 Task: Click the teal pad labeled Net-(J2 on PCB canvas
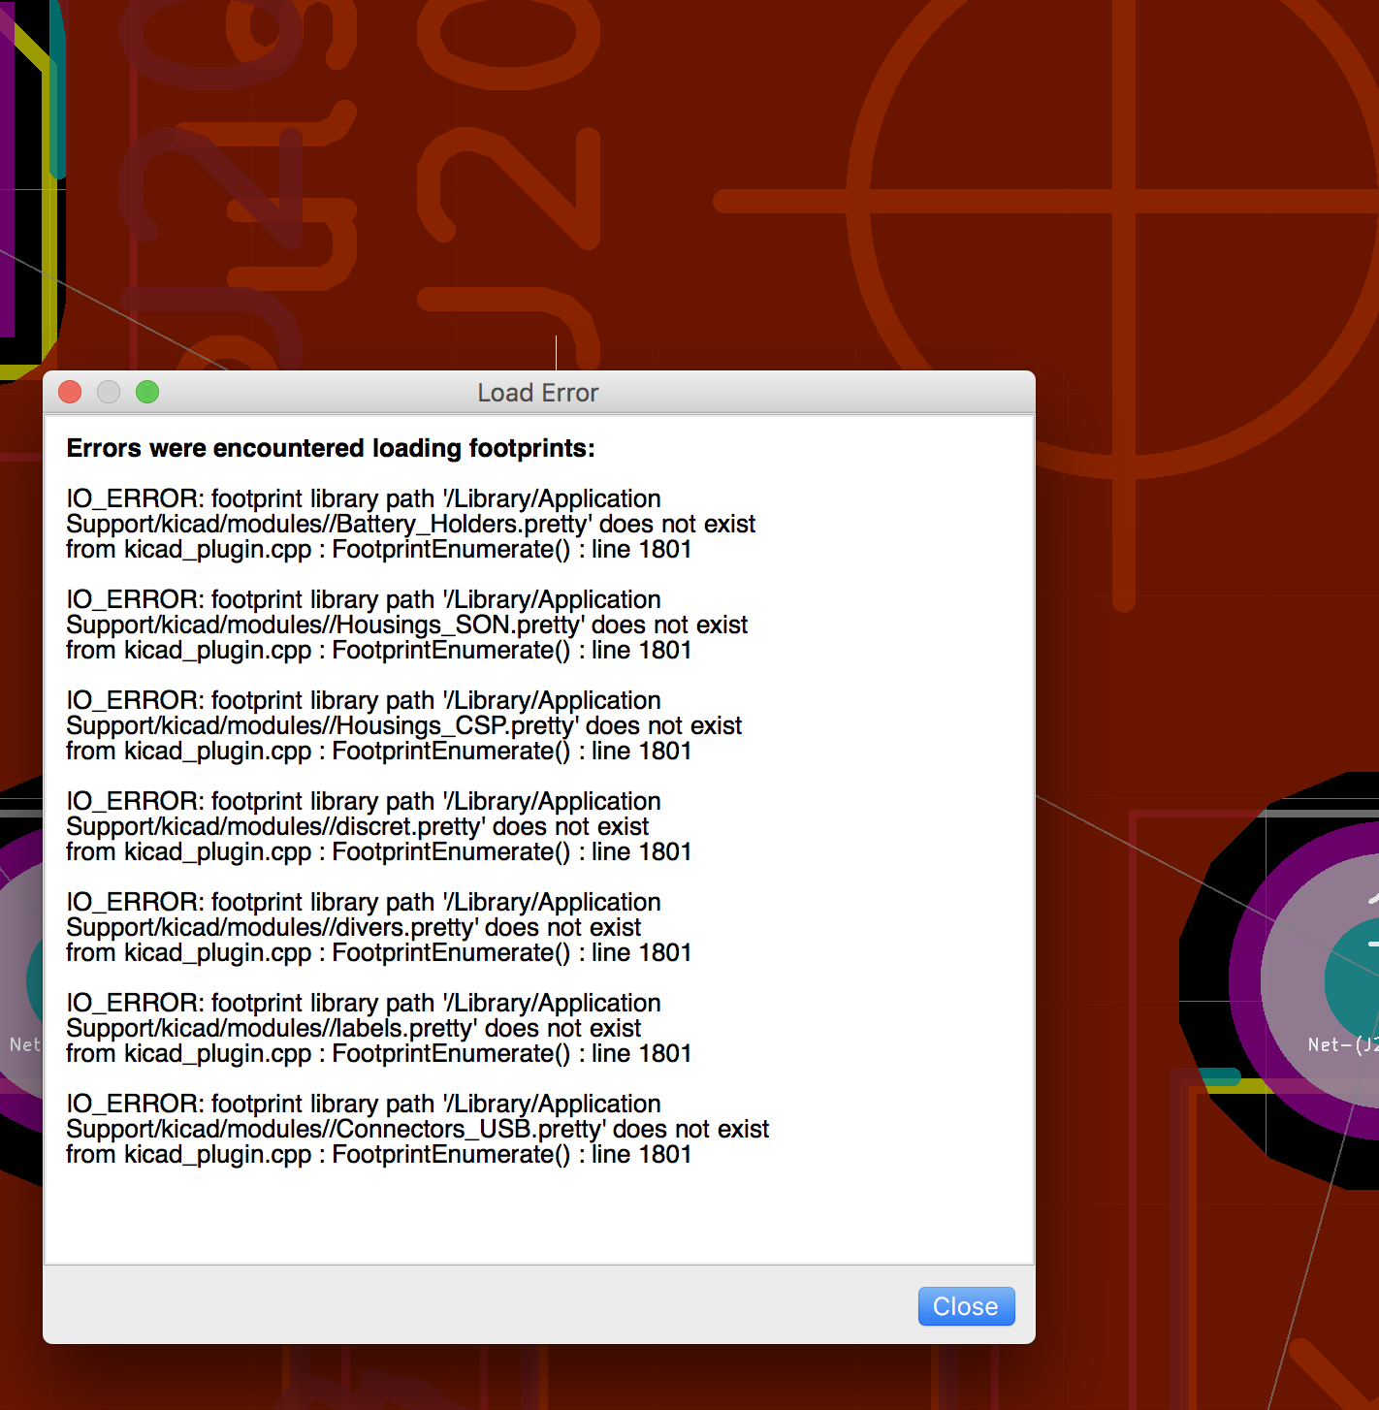[1354, 981]
